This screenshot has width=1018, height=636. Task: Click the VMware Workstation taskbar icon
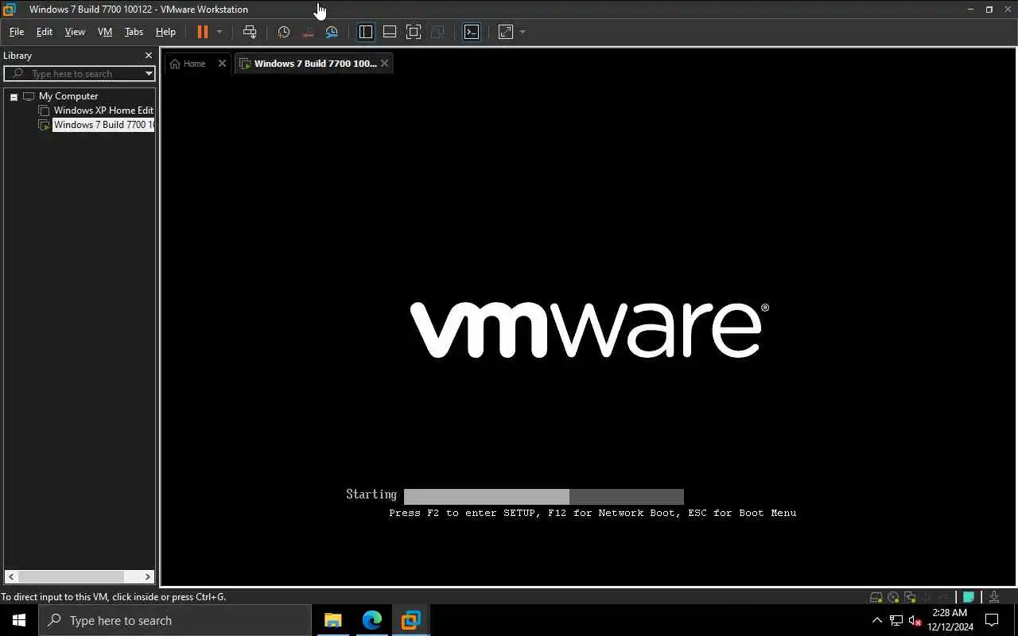point(410,620)
